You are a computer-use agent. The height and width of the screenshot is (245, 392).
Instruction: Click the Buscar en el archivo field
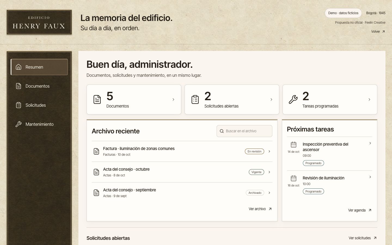pos(244,131)
